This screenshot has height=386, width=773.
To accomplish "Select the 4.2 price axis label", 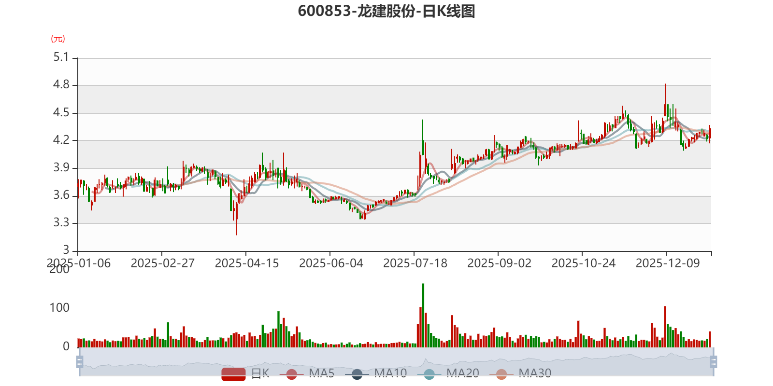I will pyautogui.click(x=61, y=140).
